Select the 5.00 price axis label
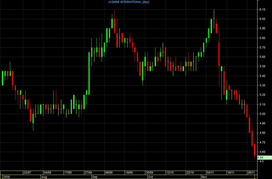Image resolution: width=272 pixels, height=179 pixels. 262,114
